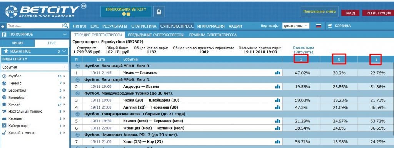Click the search magnifier icon

66,26
